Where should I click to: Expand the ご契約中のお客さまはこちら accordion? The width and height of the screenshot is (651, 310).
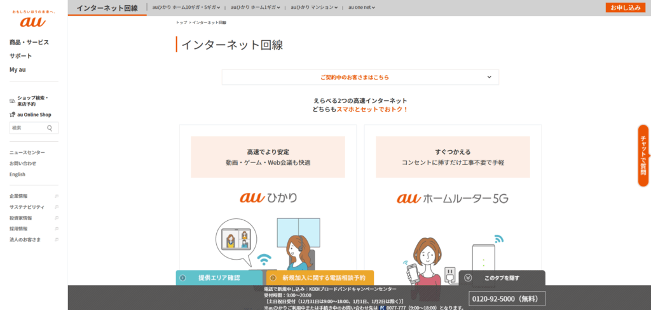pos(360,77)
